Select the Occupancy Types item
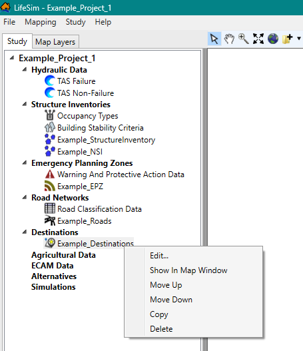Screen dimensions: 303x351 click(87, 116)
